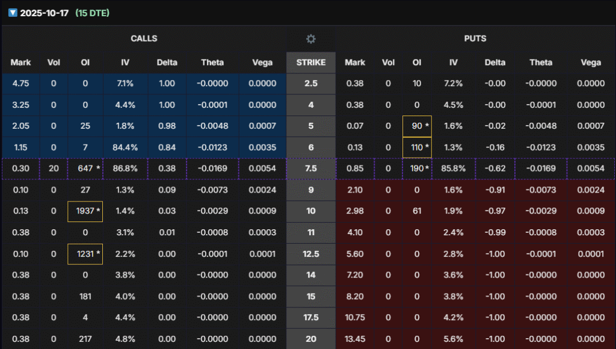Screen dimensions: 616x349
Task: Click the 2025-10-17 expiration date label
Action: pyautogui.click(x=45, y=13)
